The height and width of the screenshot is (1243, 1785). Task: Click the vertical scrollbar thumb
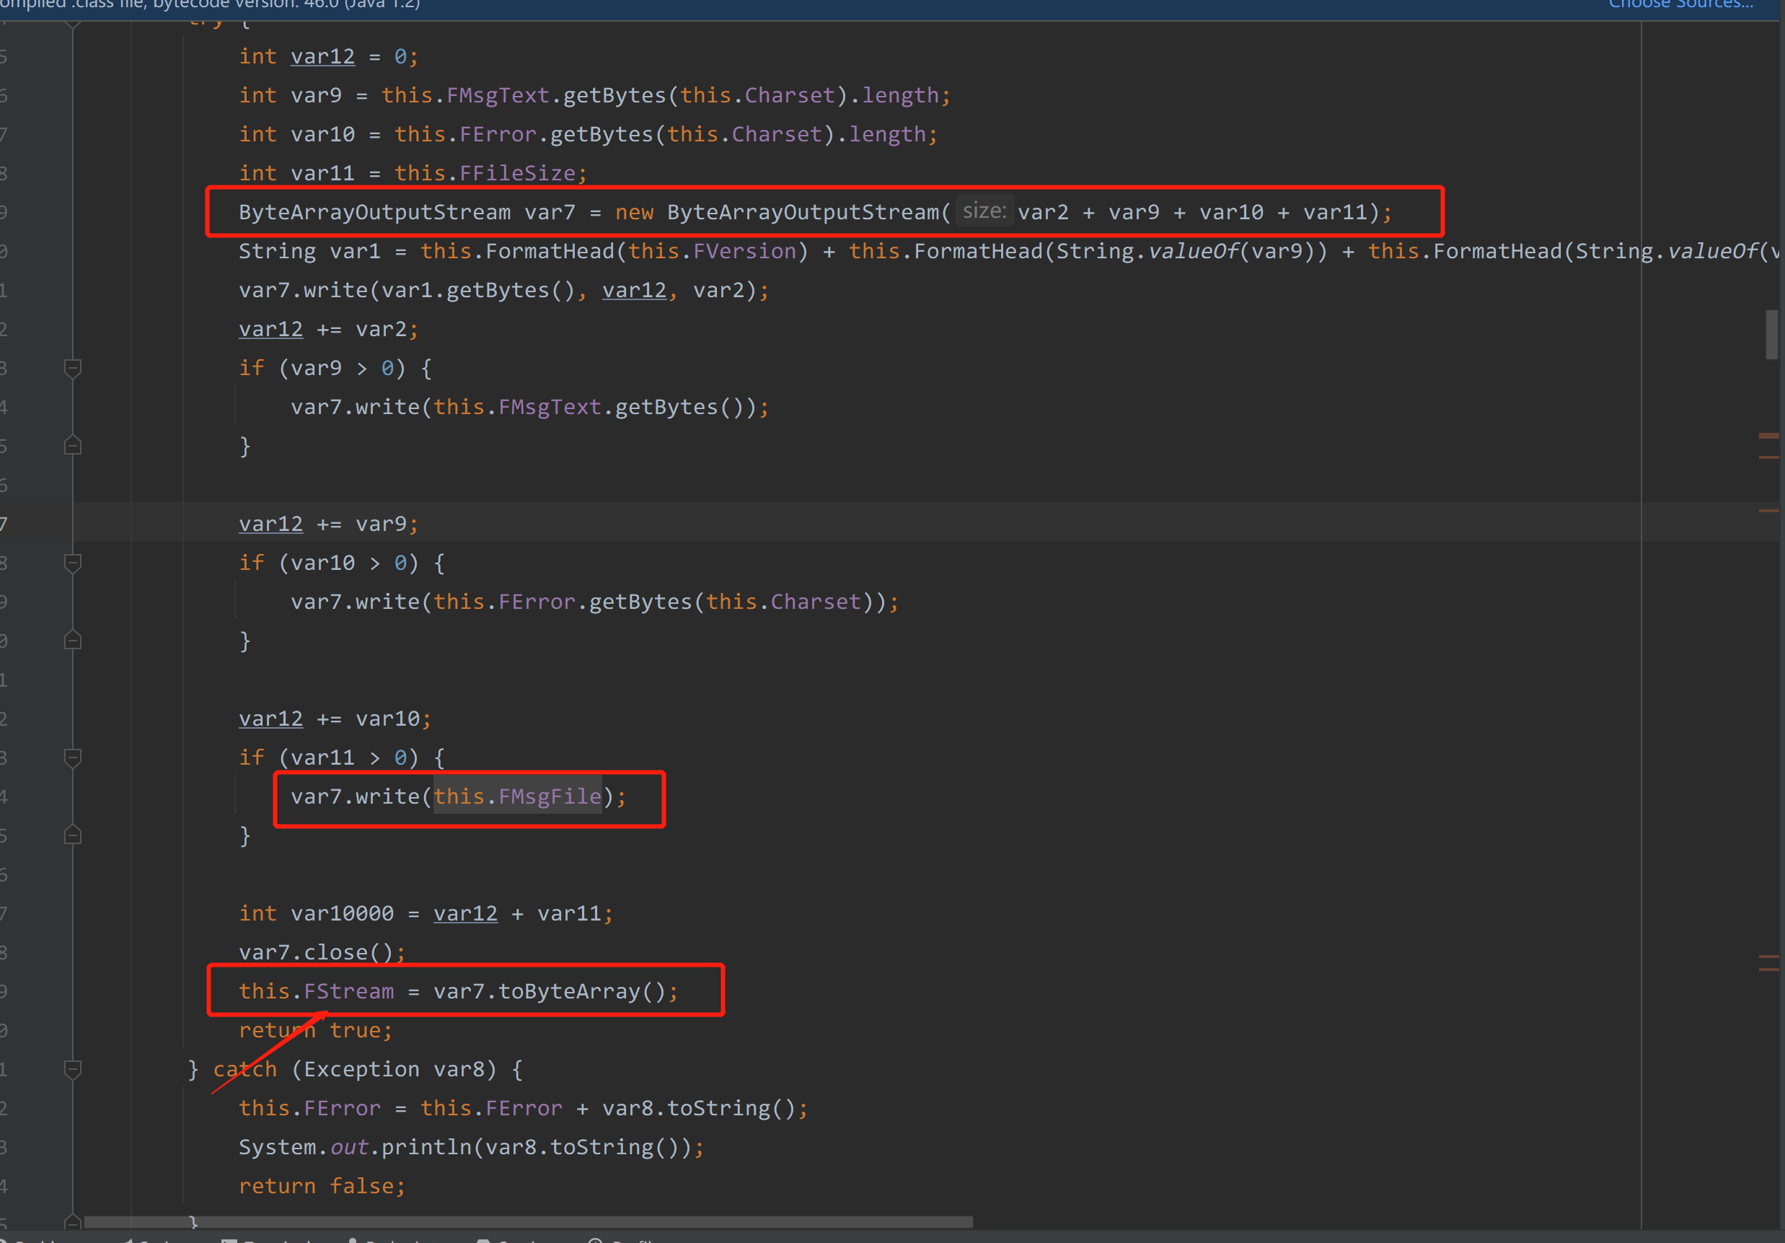(1771, 335)
